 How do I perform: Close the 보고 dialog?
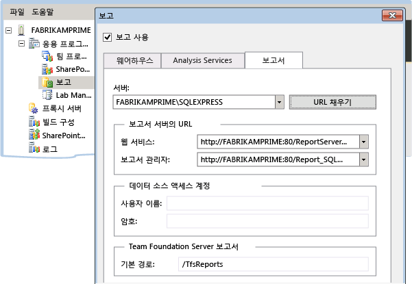[392, 16]
